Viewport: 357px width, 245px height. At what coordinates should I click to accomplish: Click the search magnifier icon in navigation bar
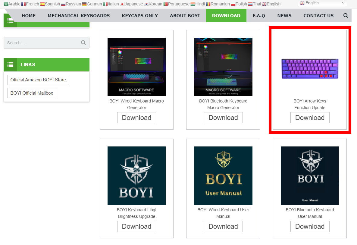346,16
